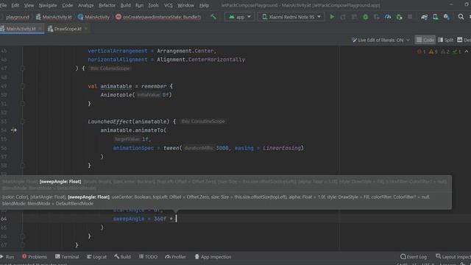The height and width of the screenshot is (265, 471).
Task: Collapse code fold marker at line 53
Action: click(x=22, y=121)
